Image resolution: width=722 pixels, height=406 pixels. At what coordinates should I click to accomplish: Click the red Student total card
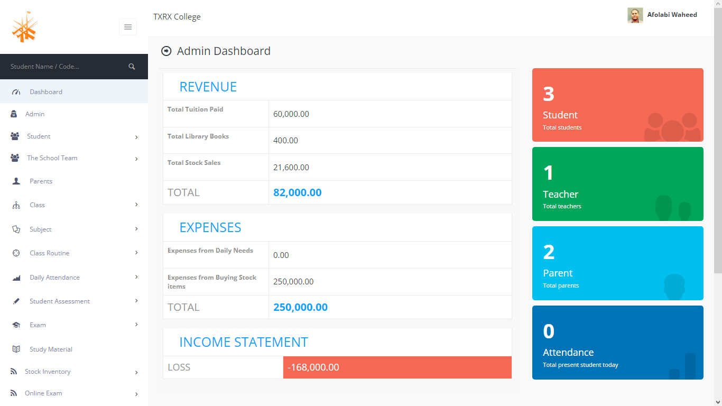pyautogui.click(x=617, y=105)
